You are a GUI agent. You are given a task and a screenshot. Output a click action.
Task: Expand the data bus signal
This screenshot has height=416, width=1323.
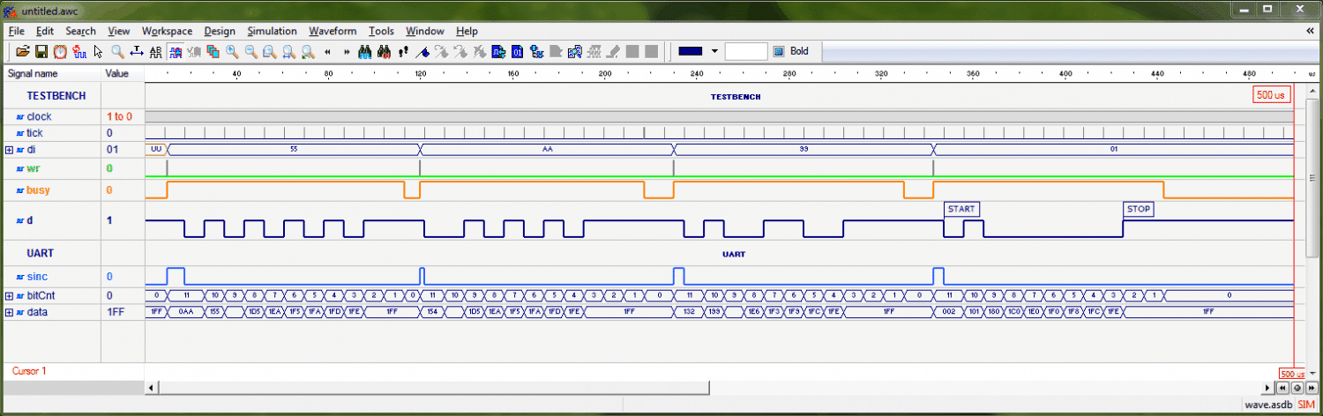pos(10,312)
